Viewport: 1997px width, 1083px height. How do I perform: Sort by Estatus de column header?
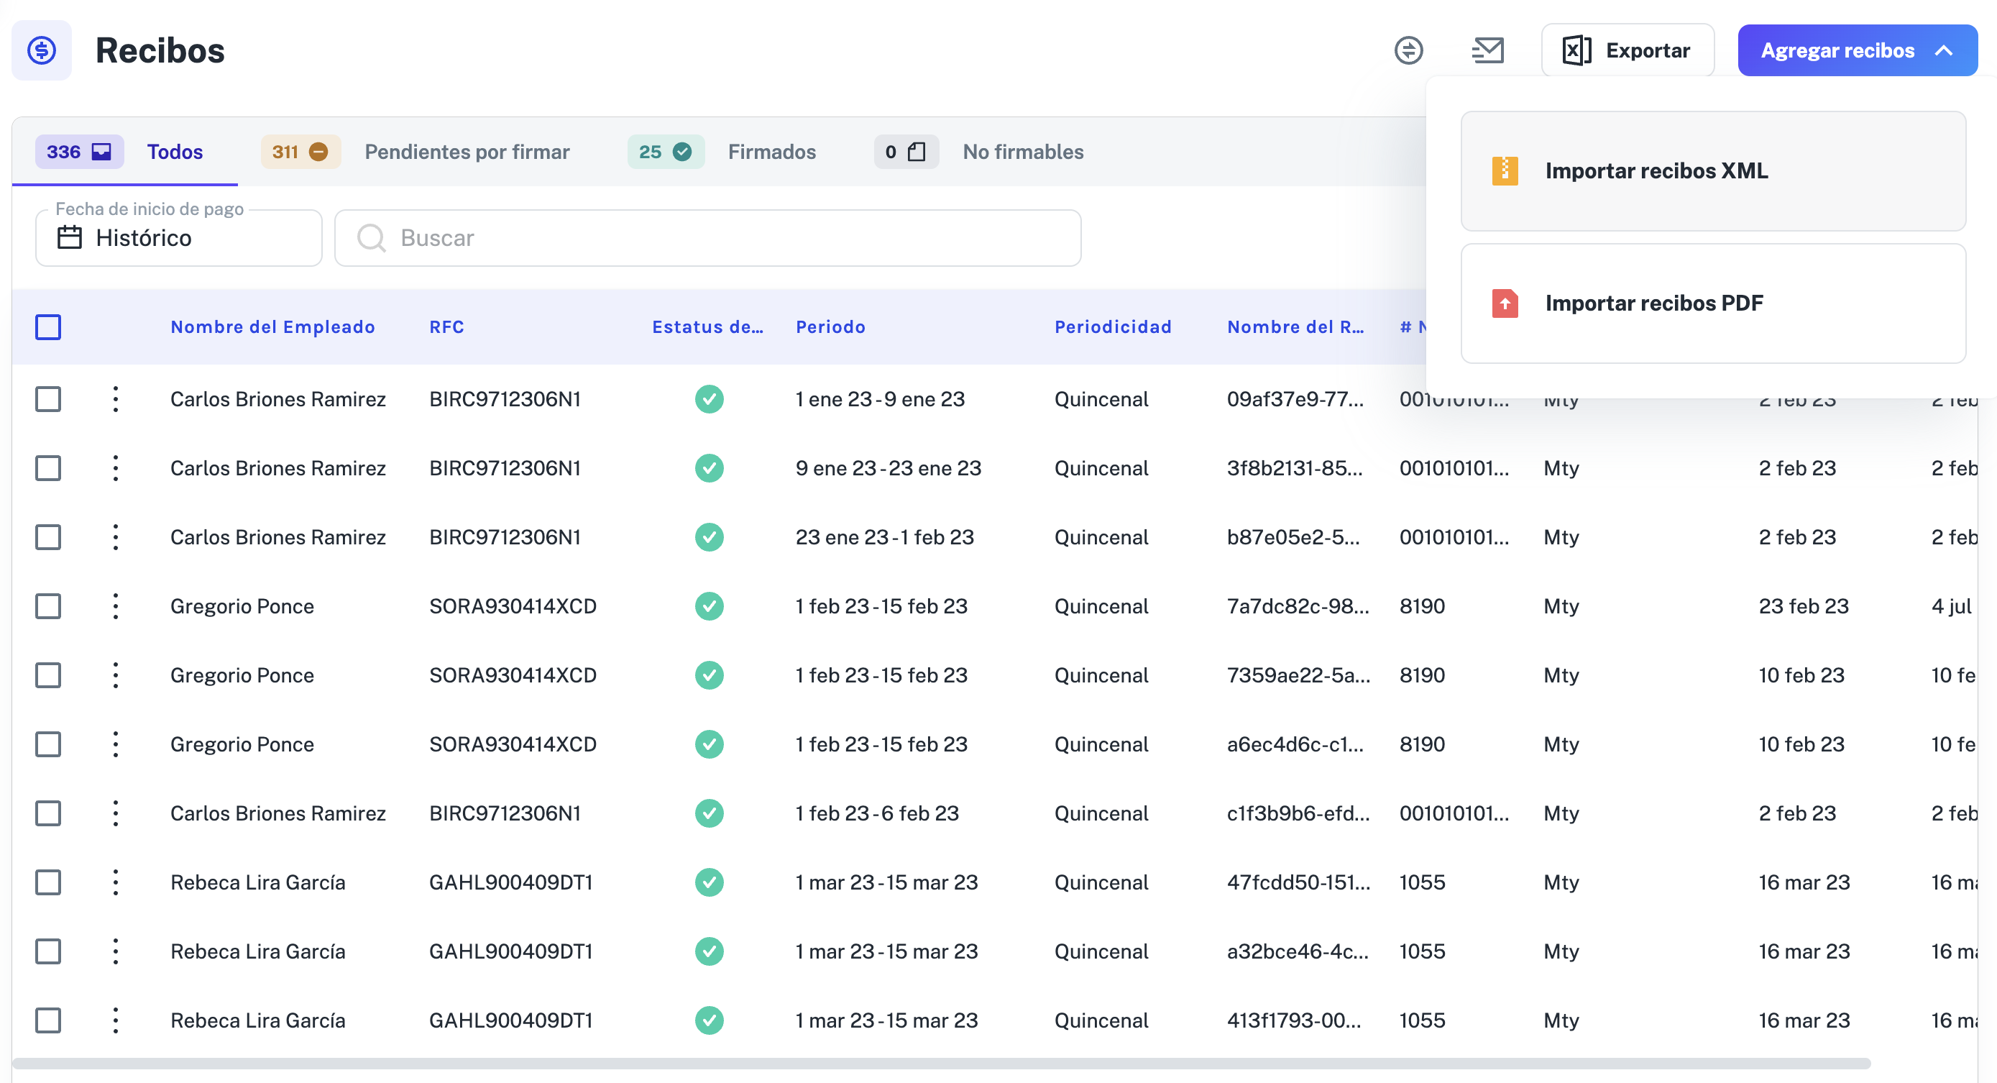pyautogui.click(x=708, y=327)
